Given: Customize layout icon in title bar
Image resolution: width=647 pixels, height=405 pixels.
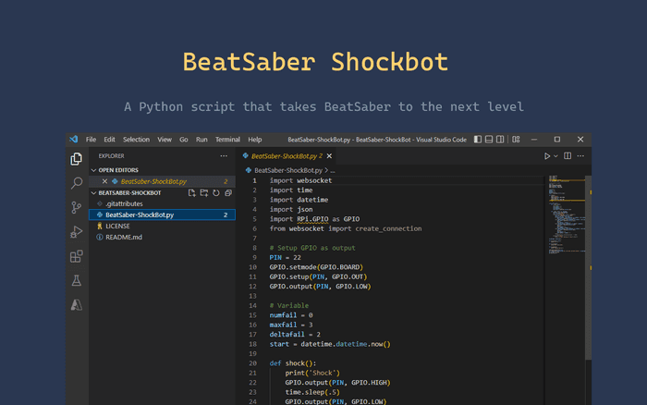Looking at the screenshot, I should pyautogui.click(x=516, y=139).
